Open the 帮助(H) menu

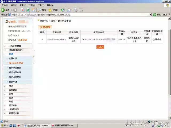[x=50, y=5]
